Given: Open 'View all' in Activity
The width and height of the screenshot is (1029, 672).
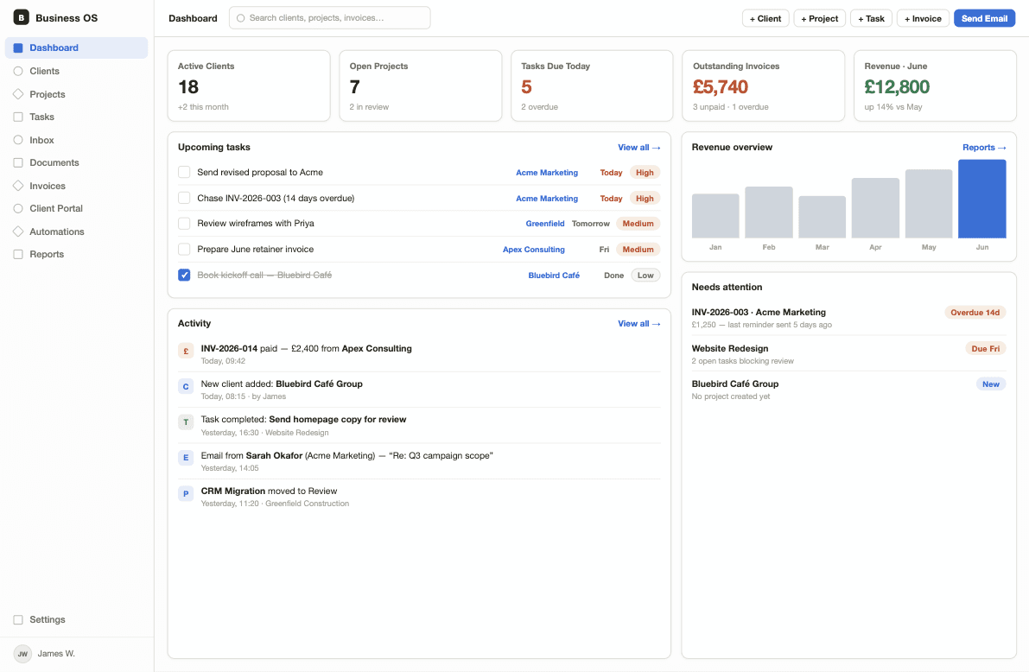Looking at the screenshot, I should 638,324.
